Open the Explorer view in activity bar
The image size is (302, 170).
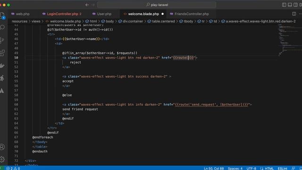click(x=2, y=15)
